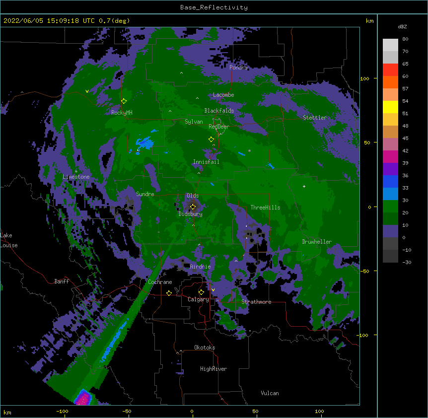Viewport: 428px width, 418px height.
Task: Pick the yellow legend swatch between 54 and 51
Action: 390,107
